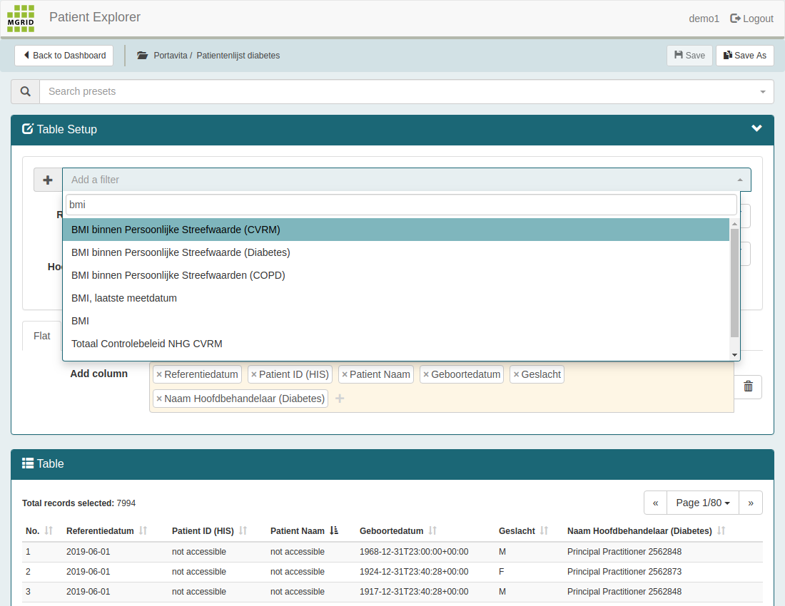The image size is (785, 606).
Task: Go to next page of table
Action: click(751, 503)
